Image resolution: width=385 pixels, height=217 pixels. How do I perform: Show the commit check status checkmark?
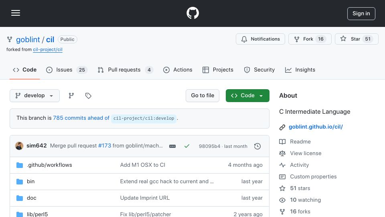(x=187, y=146)
